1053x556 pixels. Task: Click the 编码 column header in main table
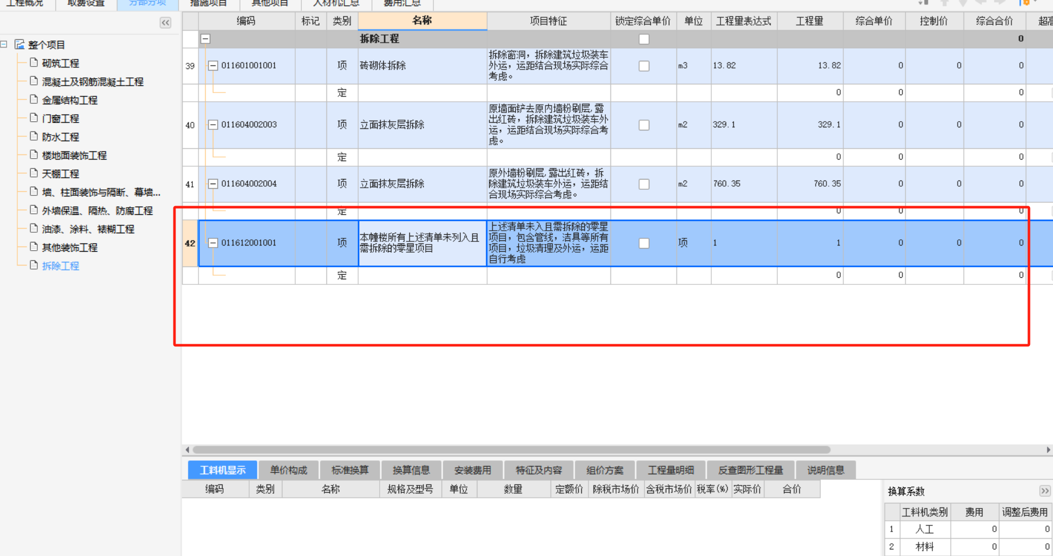246,21
